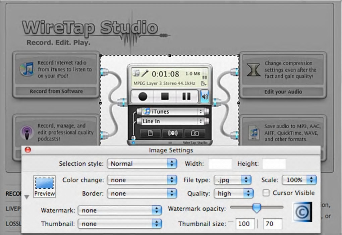Image resolution: width=342 pixels, height=235 pixels.
Task: Click the Thumbnail size field showing 100
Action: click(245, 224)
